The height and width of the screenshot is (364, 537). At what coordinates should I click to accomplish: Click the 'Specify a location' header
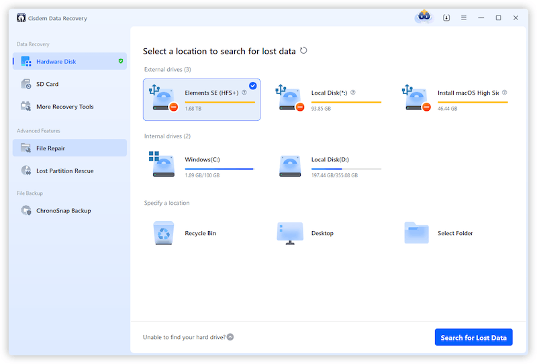click(x=166, y=203)
